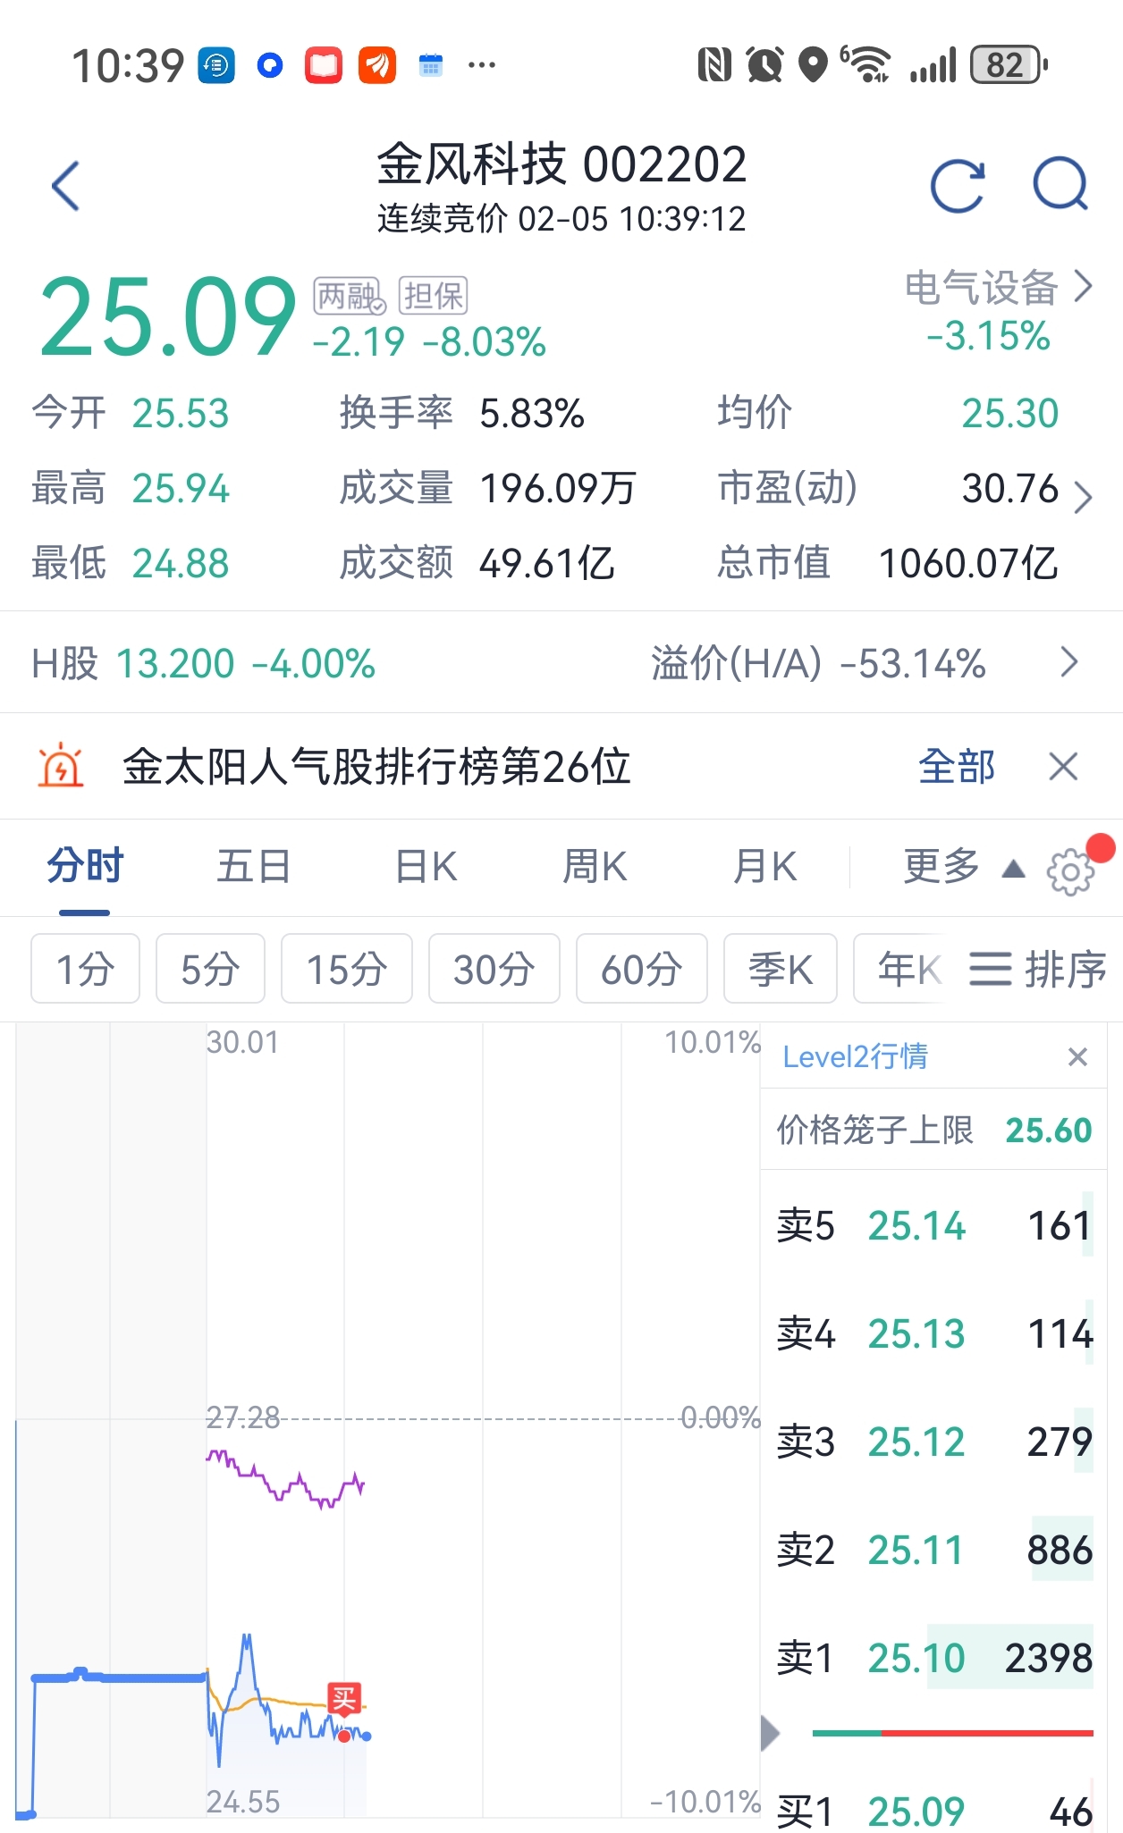
Task: Tap the calendar notification icon
Action: coord(431,65)
